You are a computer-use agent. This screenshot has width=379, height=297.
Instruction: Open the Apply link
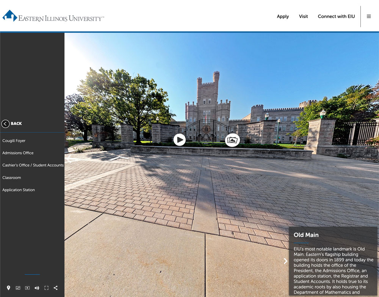point(283,16)
